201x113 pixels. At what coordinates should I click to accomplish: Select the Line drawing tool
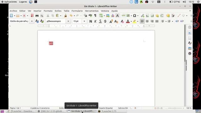pos(179,16)
